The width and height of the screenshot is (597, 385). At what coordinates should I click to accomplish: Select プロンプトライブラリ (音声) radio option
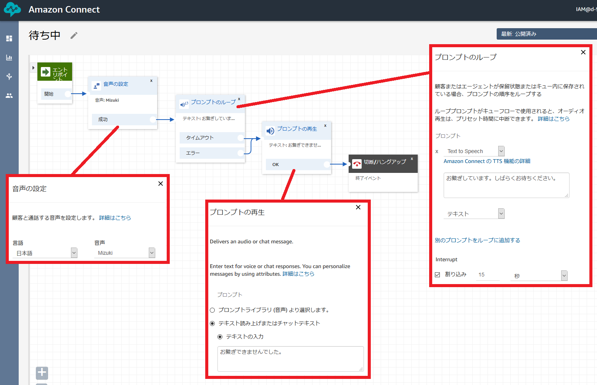coord(212,310)
